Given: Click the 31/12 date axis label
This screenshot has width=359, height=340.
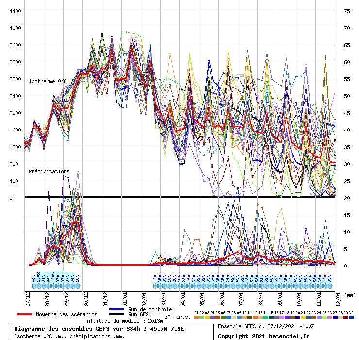Looking at the screenshot, I should click(105, 297).
